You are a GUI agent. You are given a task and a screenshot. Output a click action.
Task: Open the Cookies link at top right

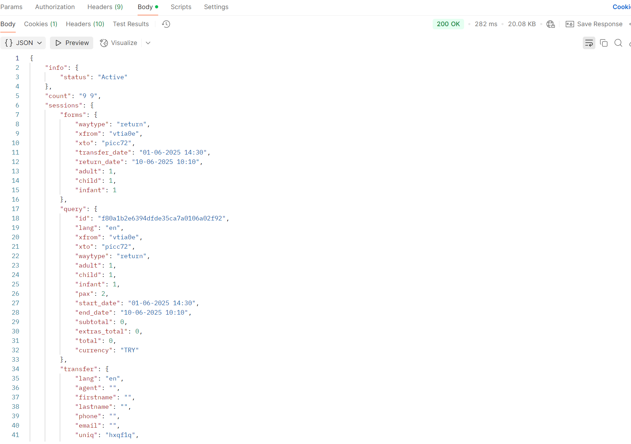pyautogui.click(x=622, y=7)
